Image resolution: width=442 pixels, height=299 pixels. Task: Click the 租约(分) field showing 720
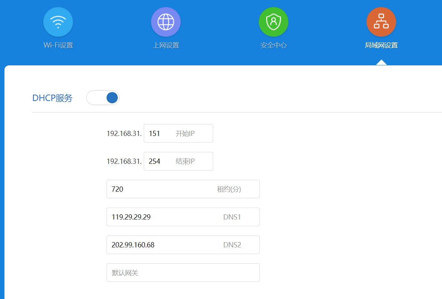click(183, 189)
